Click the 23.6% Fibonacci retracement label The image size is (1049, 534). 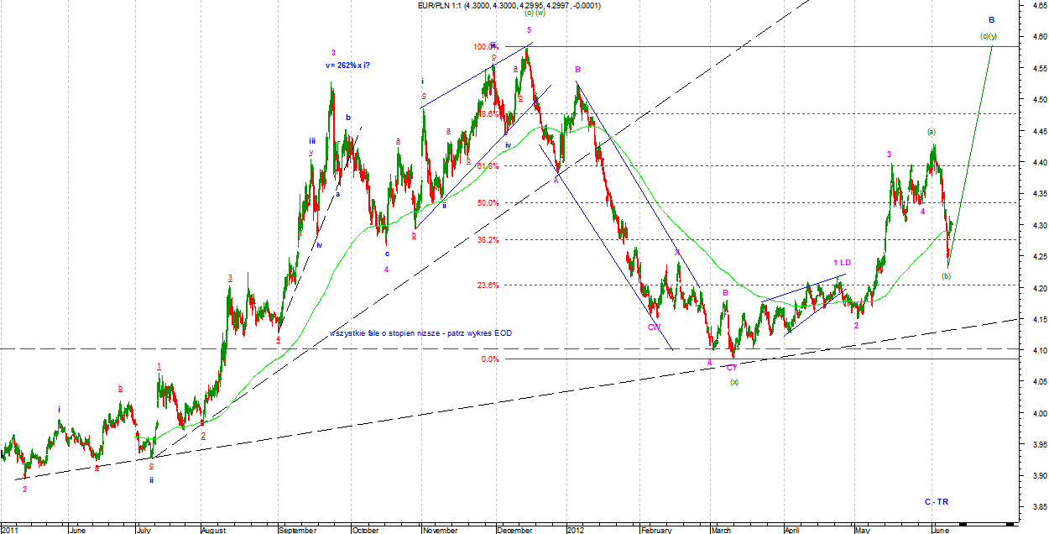tap(488, 285)
